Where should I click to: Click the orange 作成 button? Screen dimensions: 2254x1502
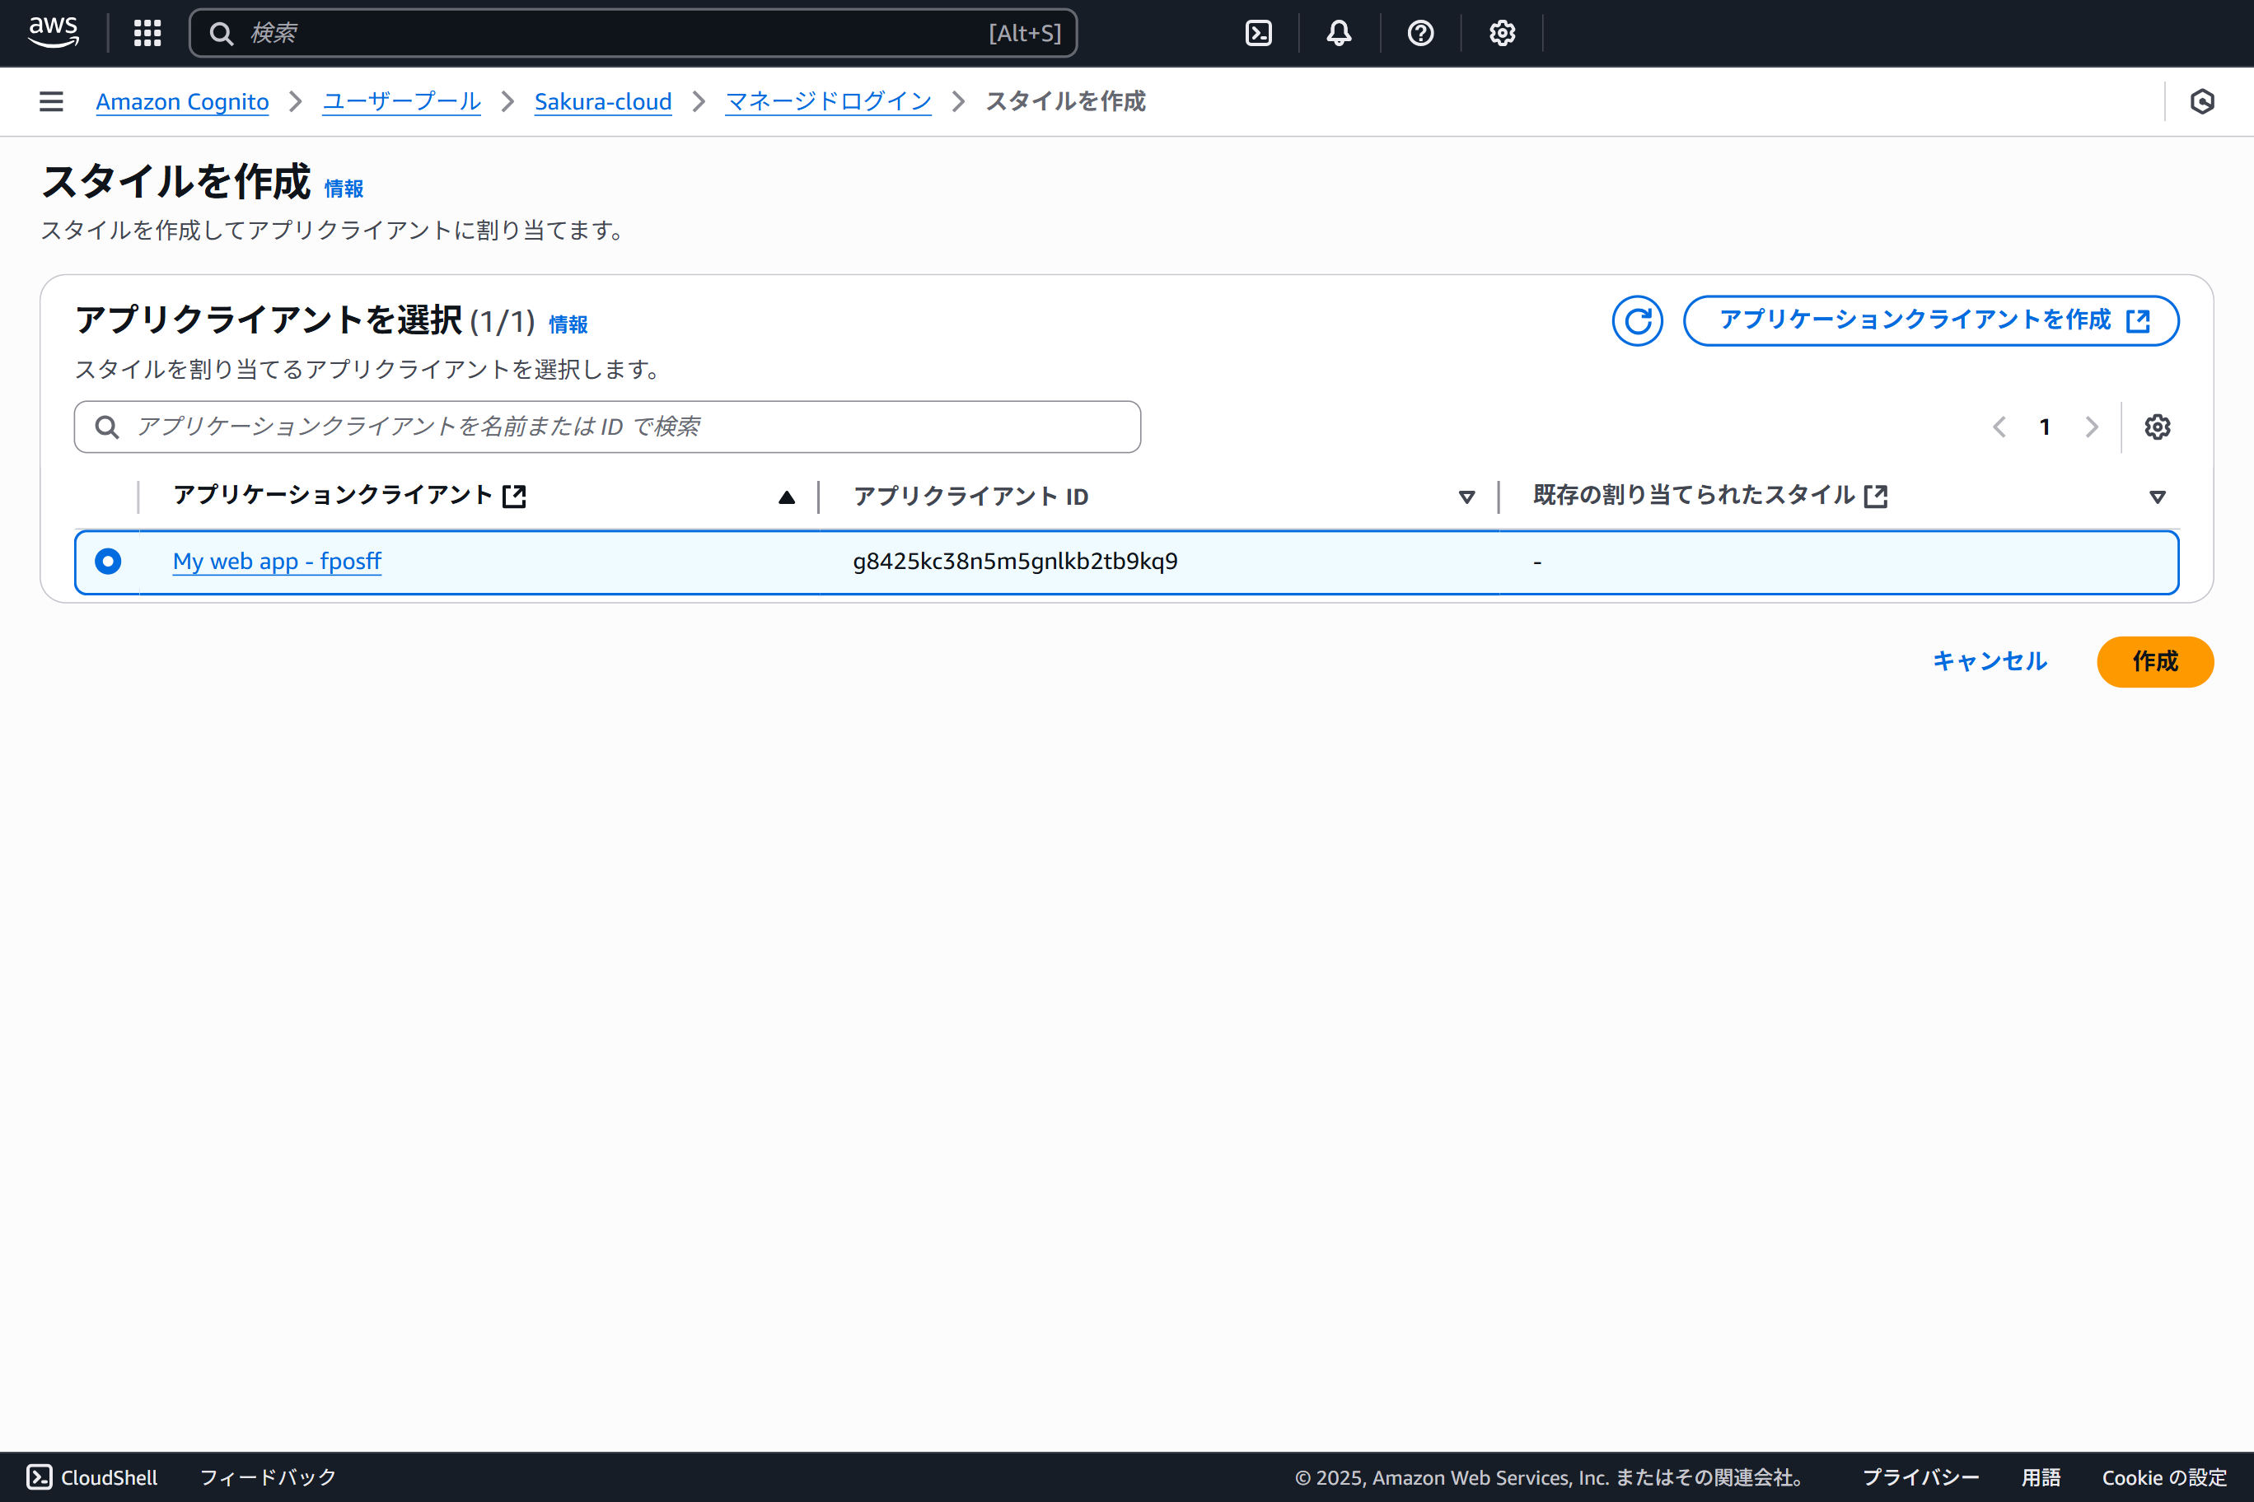click(x=2155, y=662)
